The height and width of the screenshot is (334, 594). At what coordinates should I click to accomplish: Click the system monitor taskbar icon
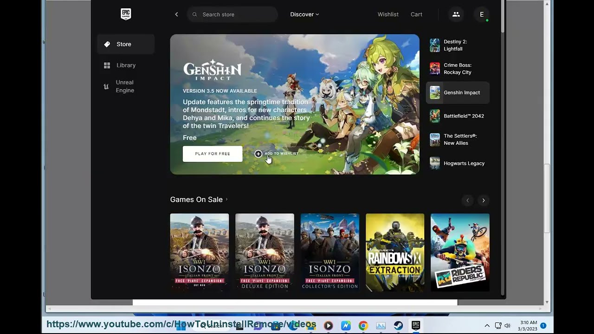pyautogui.click(x=381, y=326)
